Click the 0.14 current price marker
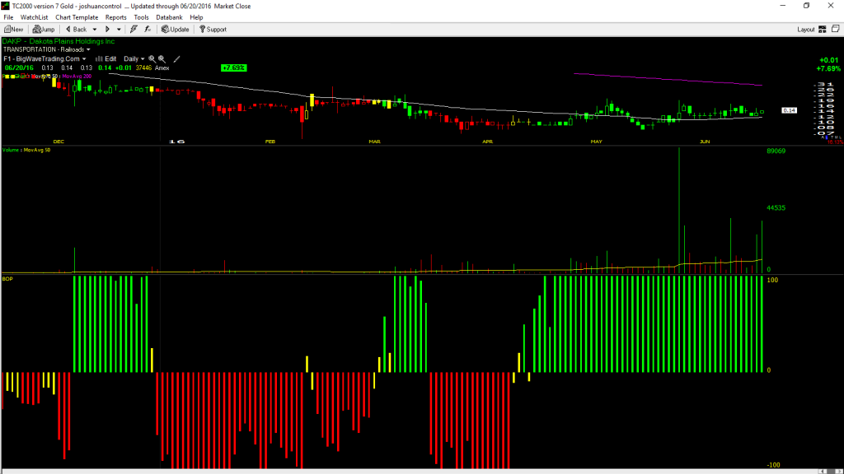This screenshot has width=844, height=474. click(789, 110)
